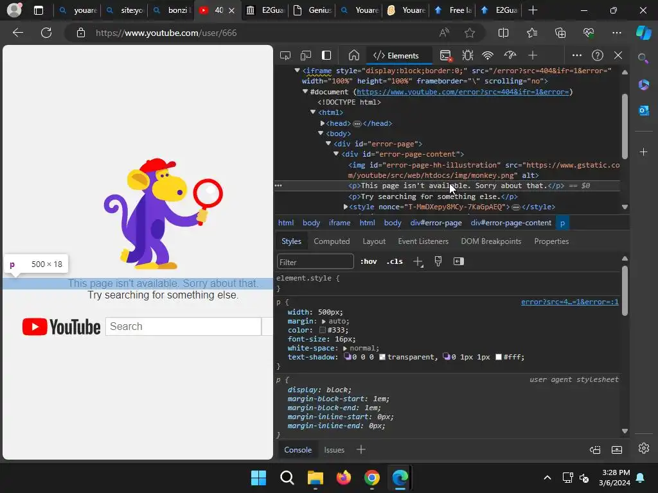Click the YouTube Search box
Image resolution: width=658 pixels, height=493 pixels.
183,327
